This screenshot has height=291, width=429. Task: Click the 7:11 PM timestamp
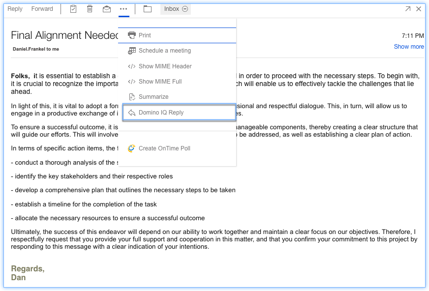[x=413, y=36]
